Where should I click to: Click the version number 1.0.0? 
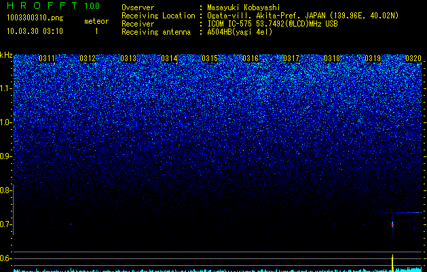92,5
